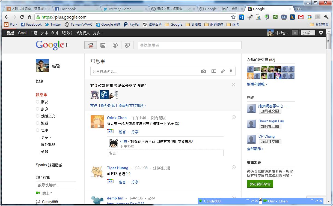Open the Circles icon in Google+ header
Viewport: 333px width, 206px height.
(127, 45)
